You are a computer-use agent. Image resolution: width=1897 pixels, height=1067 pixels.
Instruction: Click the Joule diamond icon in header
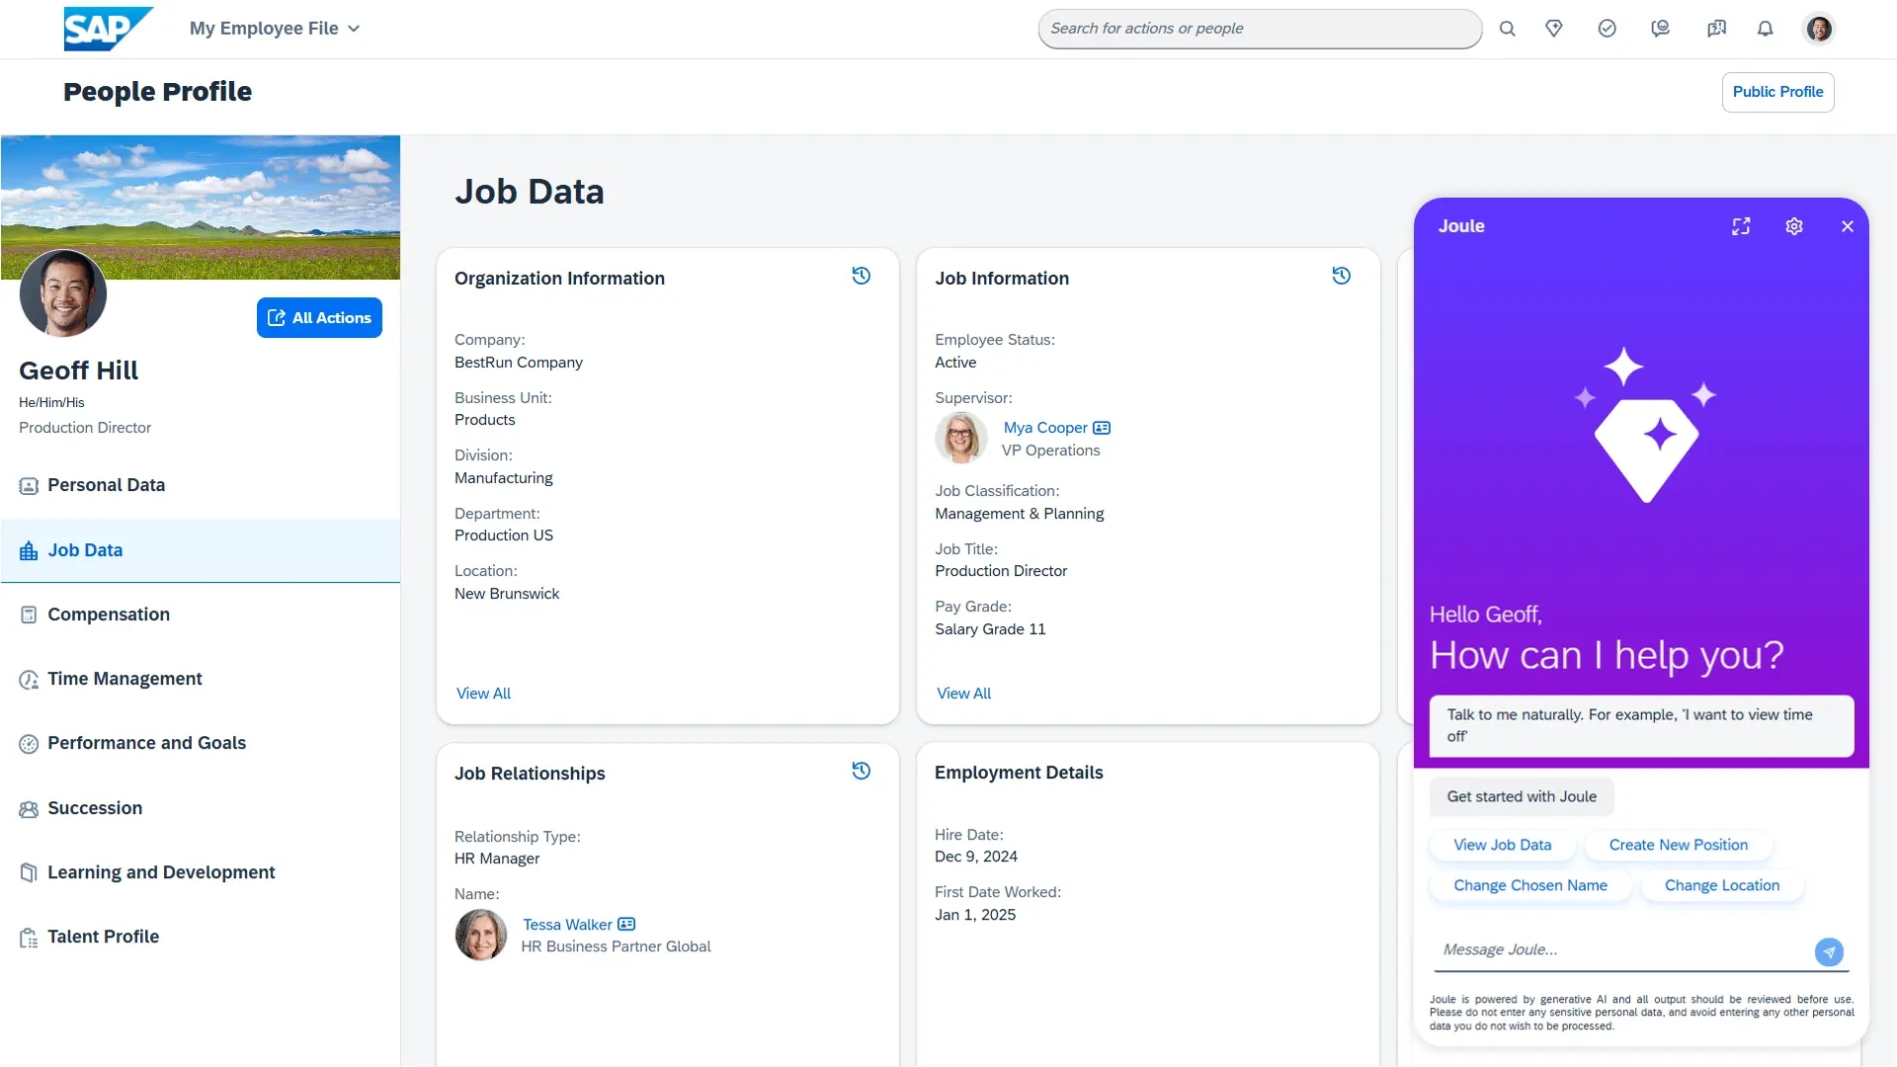click(x=1554, y=29)
